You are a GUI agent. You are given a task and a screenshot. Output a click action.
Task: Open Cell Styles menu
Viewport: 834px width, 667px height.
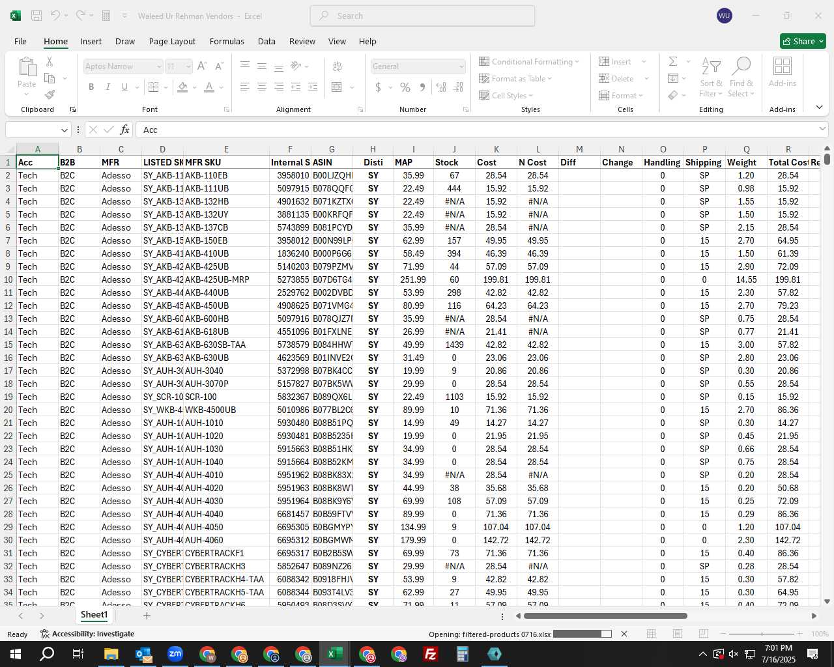pos(506,95)
